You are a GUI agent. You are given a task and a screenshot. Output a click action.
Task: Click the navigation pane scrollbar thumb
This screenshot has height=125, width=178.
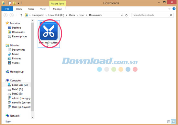coord(32,67)
